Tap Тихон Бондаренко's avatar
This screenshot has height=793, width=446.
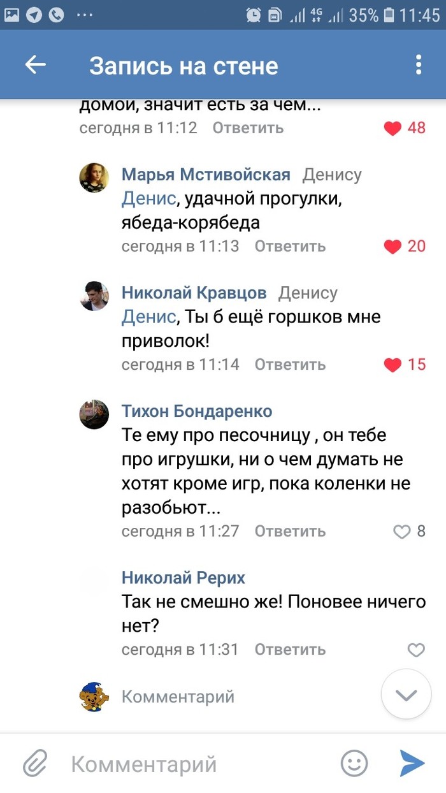coord(94,414)
